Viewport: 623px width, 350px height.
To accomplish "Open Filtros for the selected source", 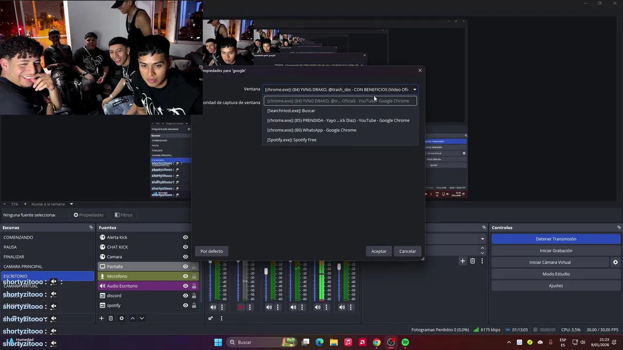I will click(x=123, y=215).
